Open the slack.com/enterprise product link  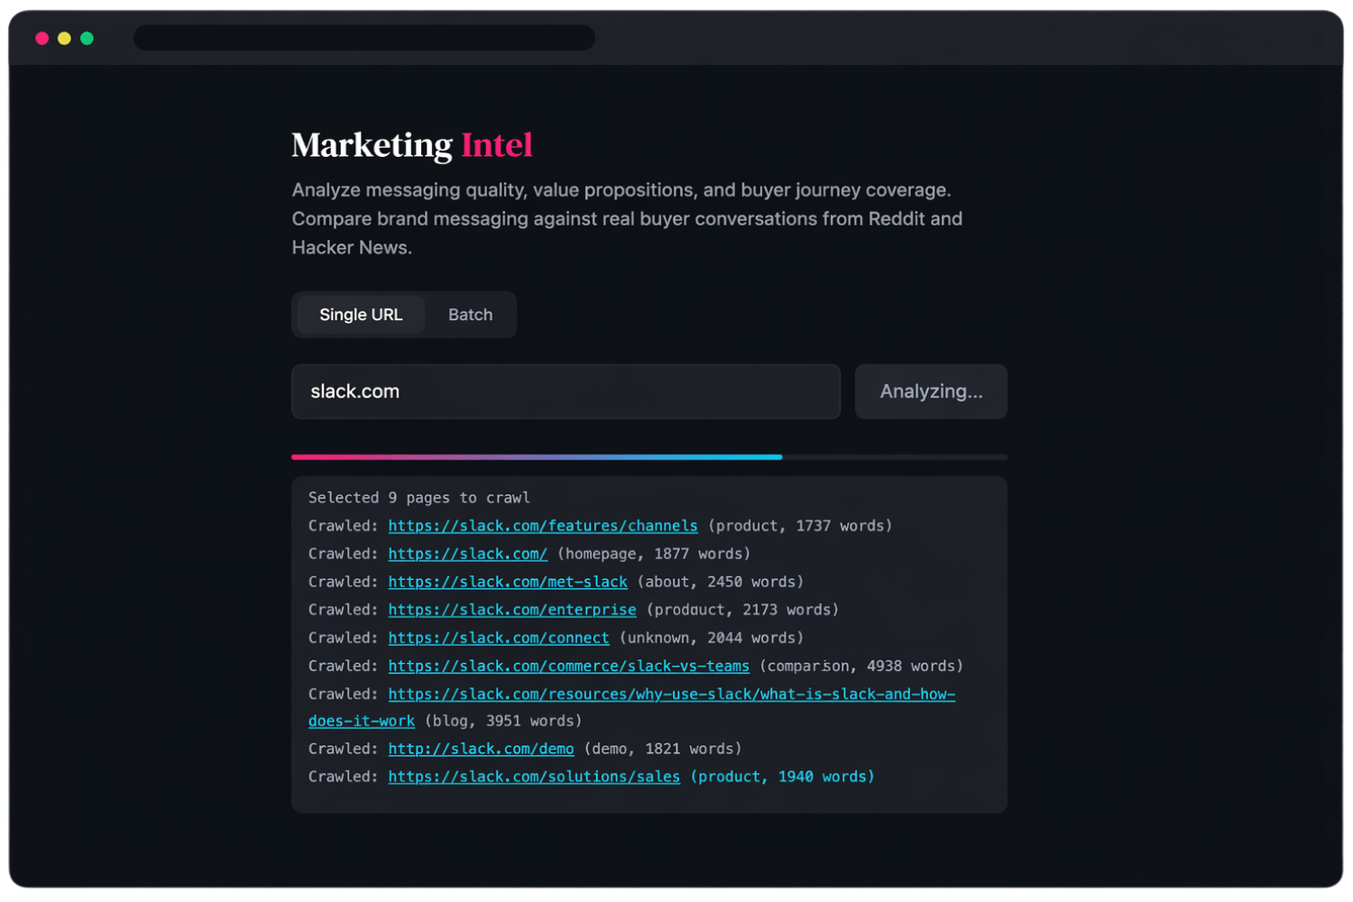511,609
